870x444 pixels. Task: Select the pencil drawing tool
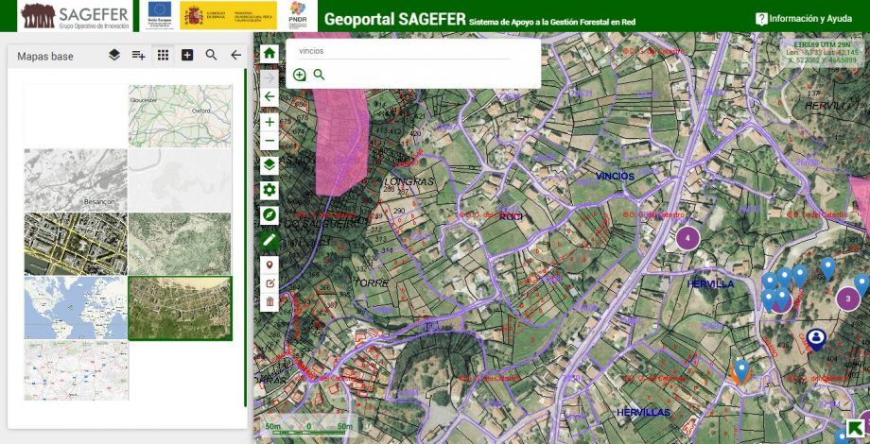[x=270, y=240]
